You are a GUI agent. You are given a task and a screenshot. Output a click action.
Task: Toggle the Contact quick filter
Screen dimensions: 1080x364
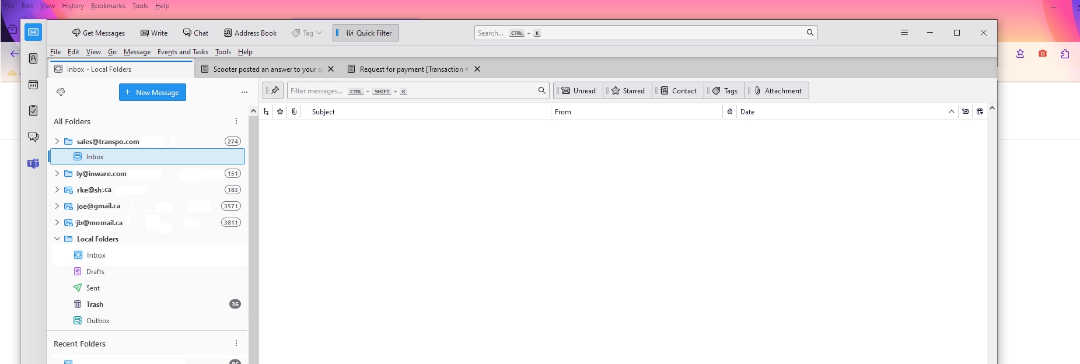click(678, 90)
